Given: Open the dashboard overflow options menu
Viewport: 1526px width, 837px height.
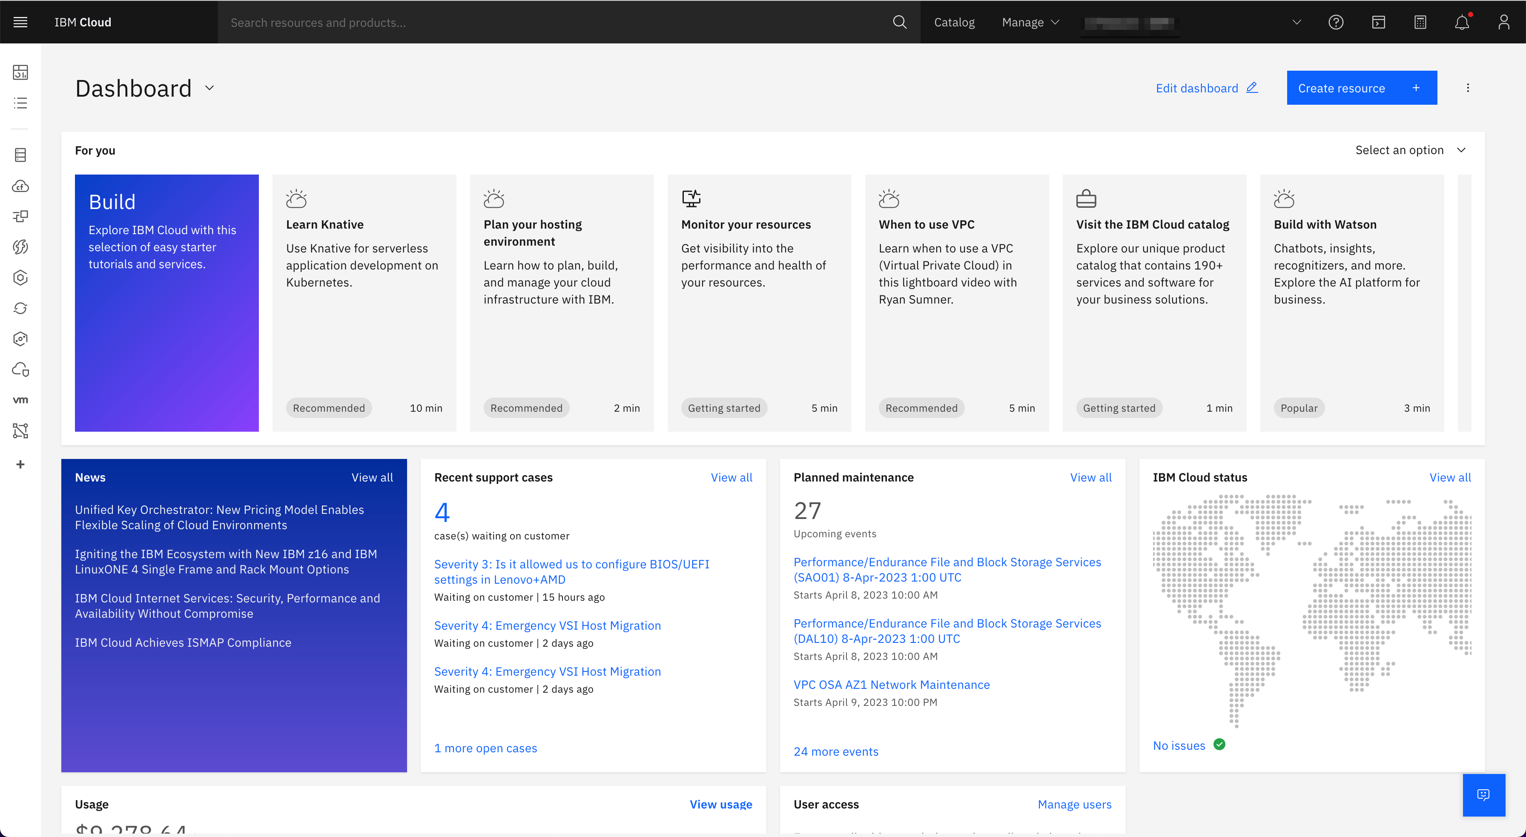Looking at the screenshot, I should (x=1468, y=88).
